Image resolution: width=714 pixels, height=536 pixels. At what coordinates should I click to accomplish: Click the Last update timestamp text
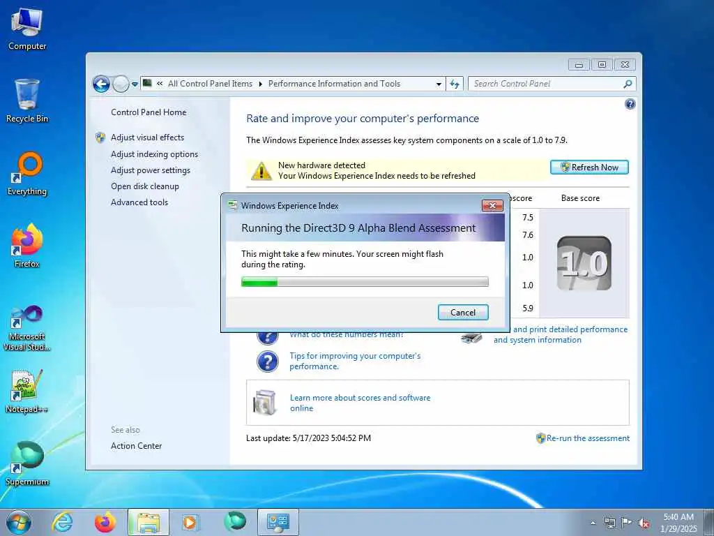308,438
